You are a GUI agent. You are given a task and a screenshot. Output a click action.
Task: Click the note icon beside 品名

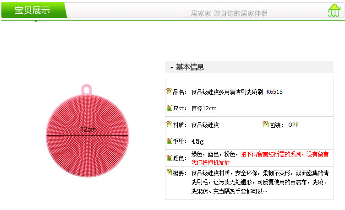169,91
